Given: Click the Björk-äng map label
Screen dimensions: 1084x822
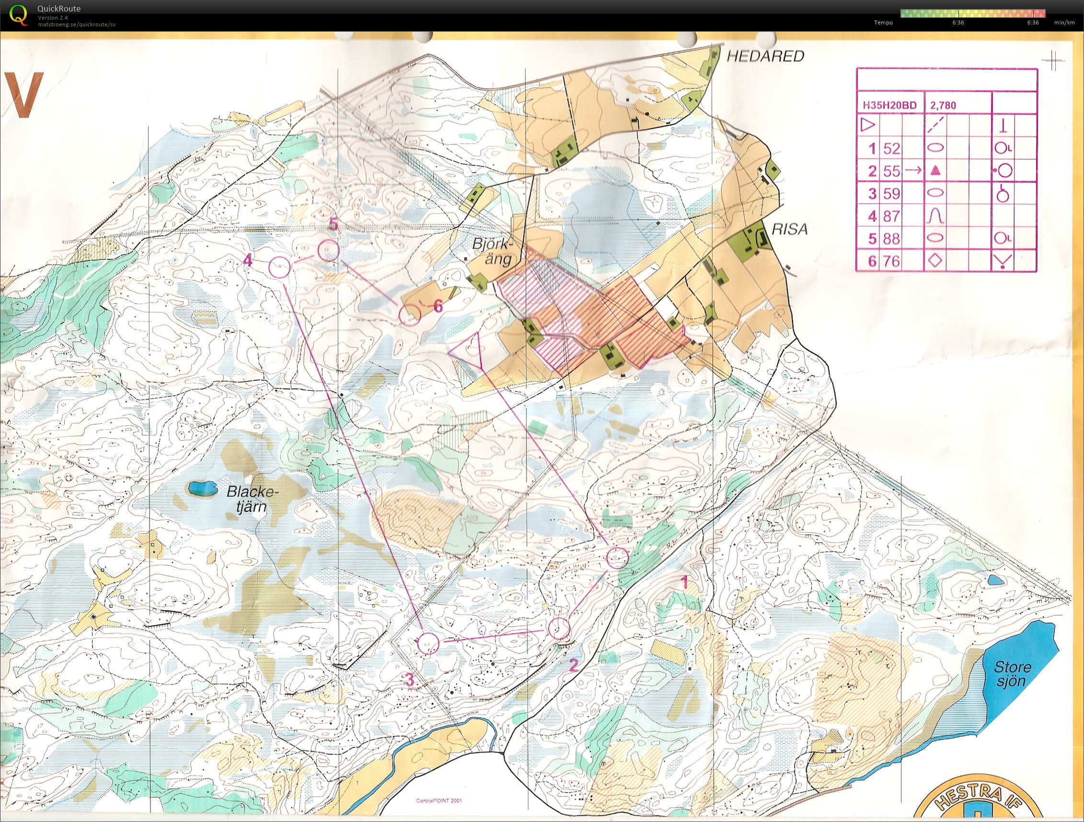Looking at the screenshot, I should coord(493,251).
